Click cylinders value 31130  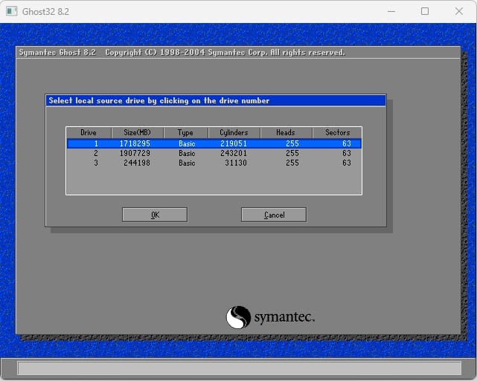pos(236,163)
